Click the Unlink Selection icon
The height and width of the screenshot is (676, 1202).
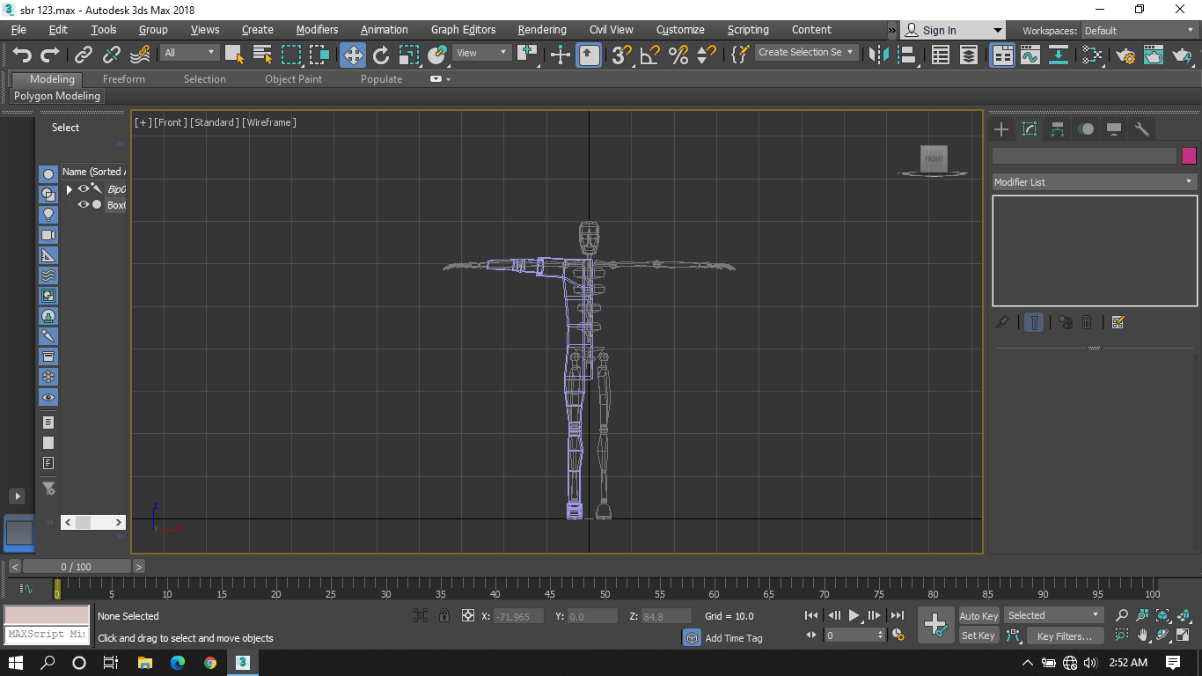coord(112,55)
